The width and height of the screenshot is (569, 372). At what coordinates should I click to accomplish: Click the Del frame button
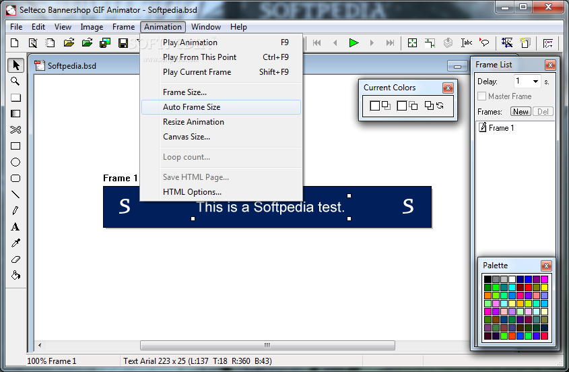(x=543, y=111)
